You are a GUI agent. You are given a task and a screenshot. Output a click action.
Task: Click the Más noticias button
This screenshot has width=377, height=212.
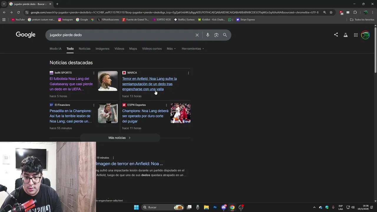tap(120, 138)
